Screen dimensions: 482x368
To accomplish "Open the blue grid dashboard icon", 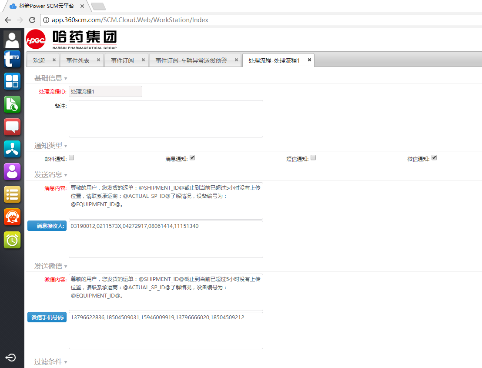I will pos(12,81).
